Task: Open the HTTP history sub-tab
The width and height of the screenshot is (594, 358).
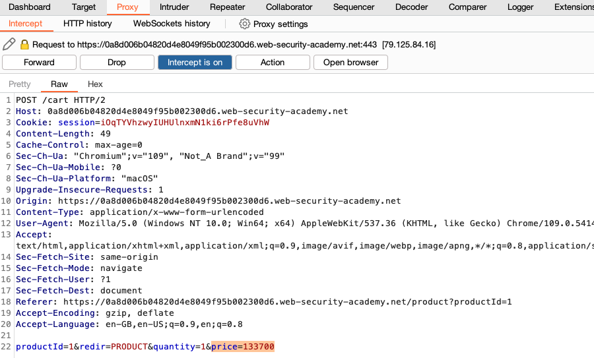Action: (x=88, y=24)
